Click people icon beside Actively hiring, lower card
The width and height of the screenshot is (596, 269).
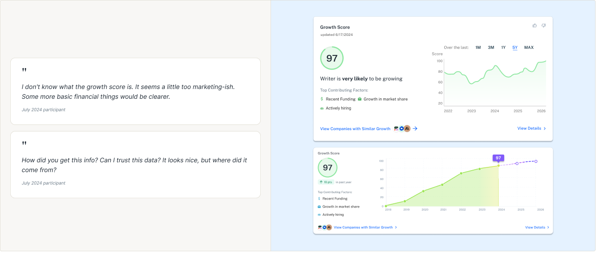coord(319,215)
